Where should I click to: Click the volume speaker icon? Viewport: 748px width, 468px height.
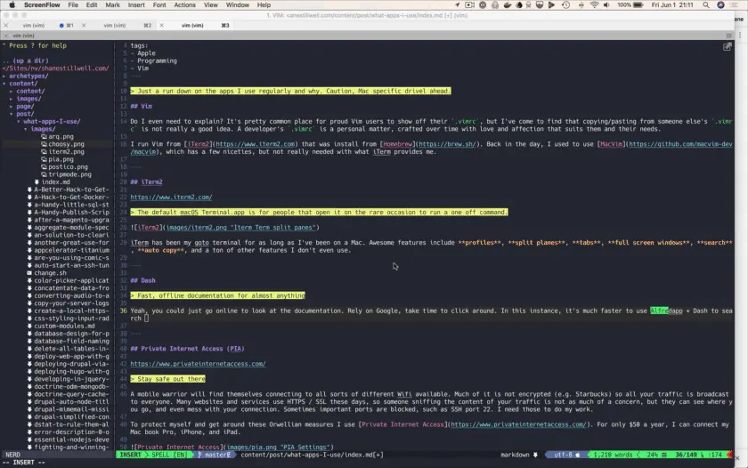pyautogui.click(x=606, y=4)
